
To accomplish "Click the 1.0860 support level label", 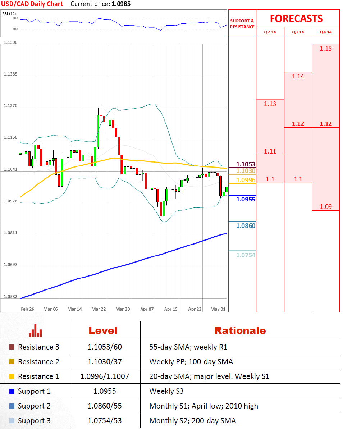I will click(x=246, y=226).
